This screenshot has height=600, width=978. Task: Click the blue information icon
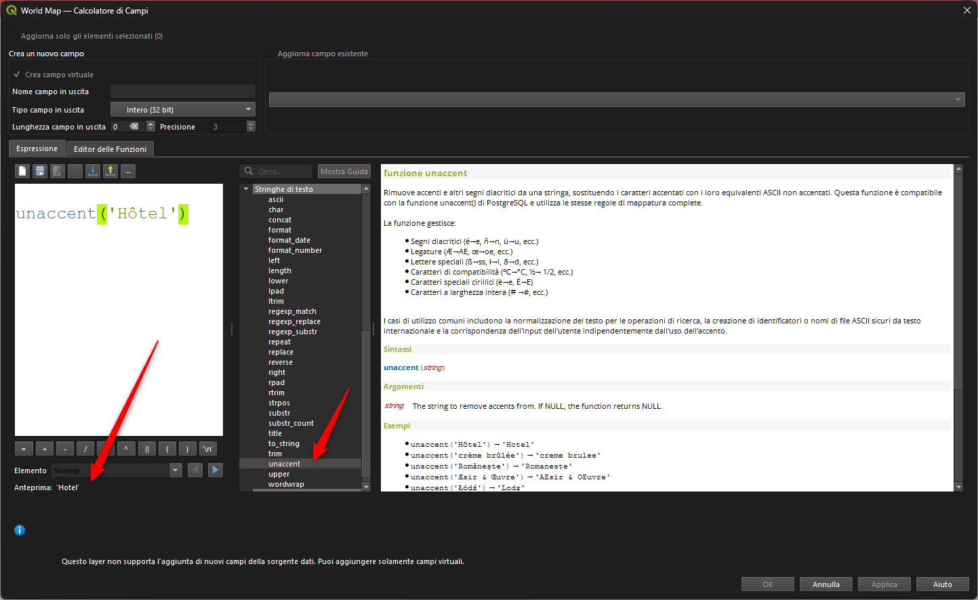20,530
